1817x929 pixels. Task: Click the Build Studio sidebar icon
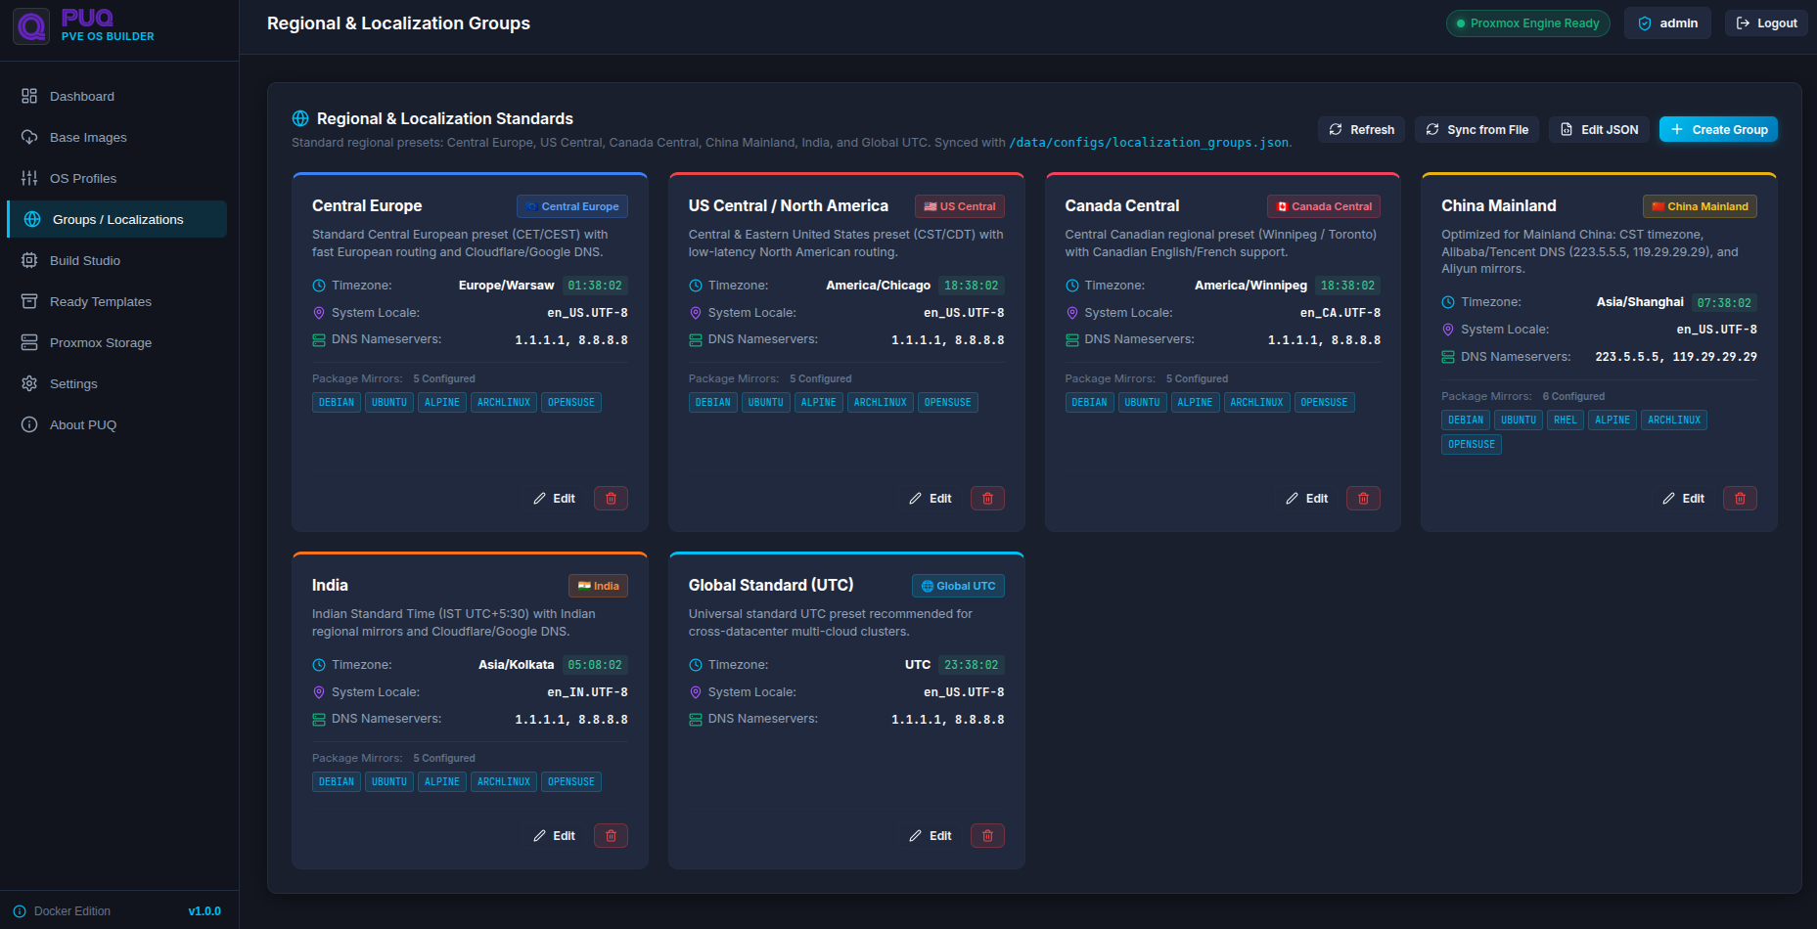coord(29,260)
